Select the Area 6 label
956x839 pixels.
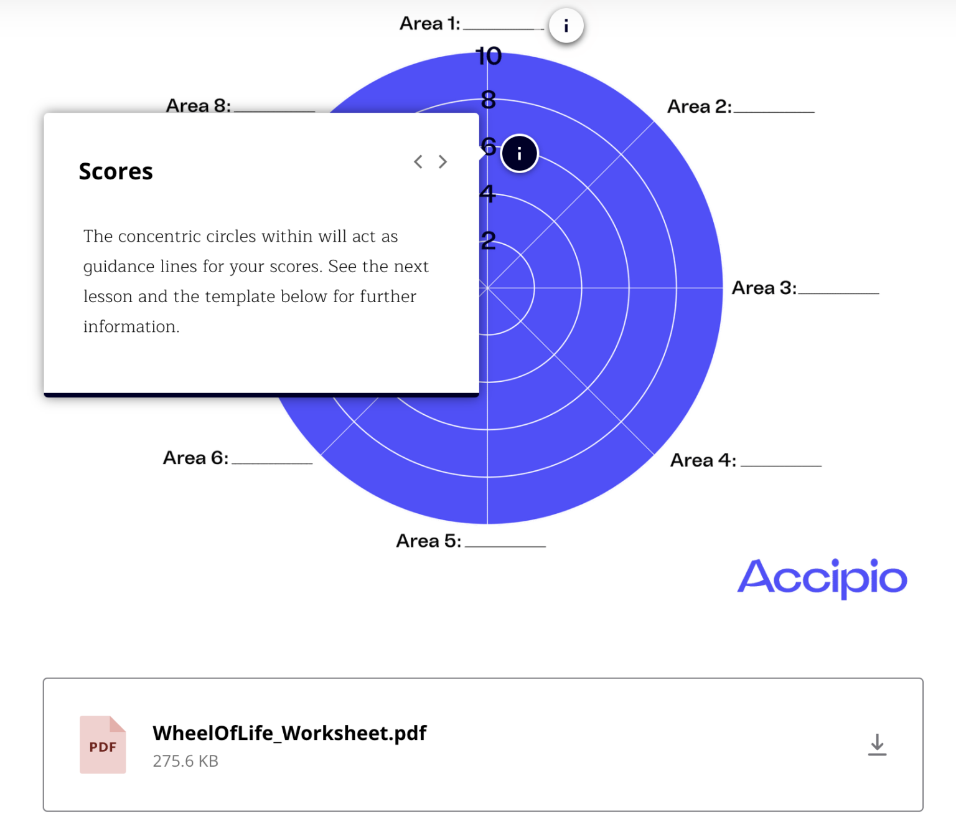coord(195,458)
